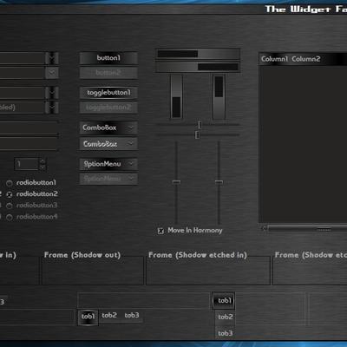Click the right vertical progress bar
Viewport: 347px width, 347px height.
[219, 96]
